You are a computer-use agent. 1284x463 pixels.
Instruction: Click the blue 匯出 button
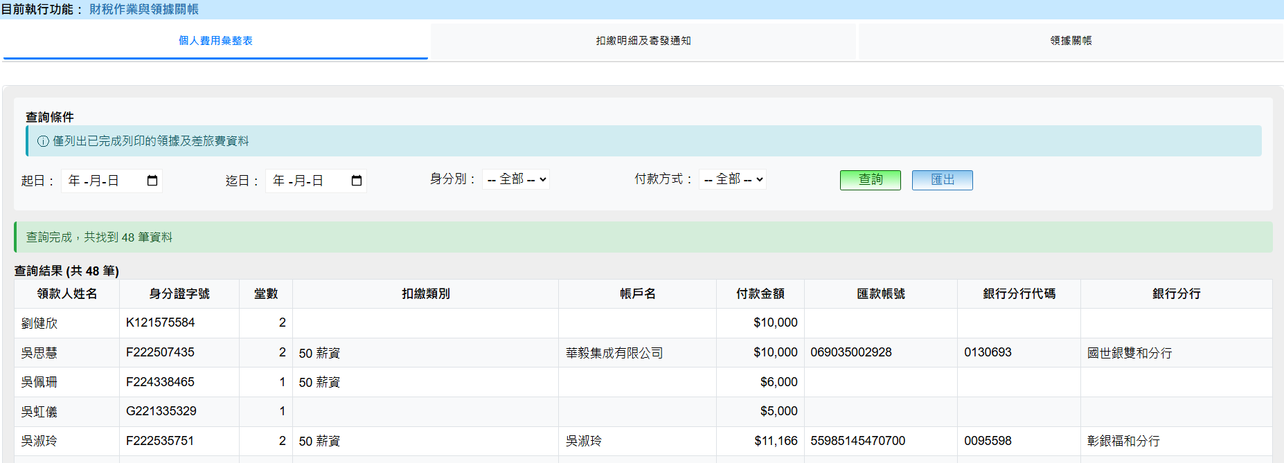coord(943,180)
